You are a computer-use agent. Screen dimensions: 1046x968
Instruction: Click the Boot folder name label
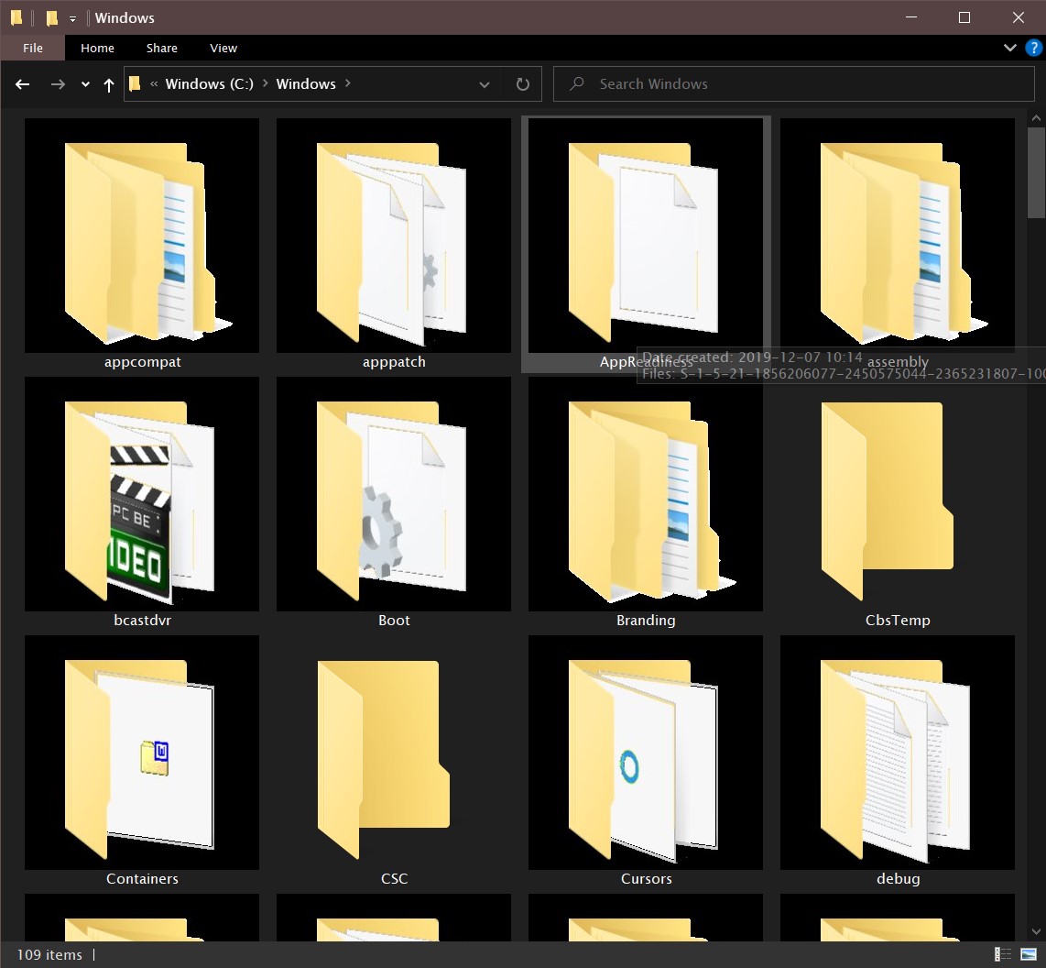(x=394, y=621)
